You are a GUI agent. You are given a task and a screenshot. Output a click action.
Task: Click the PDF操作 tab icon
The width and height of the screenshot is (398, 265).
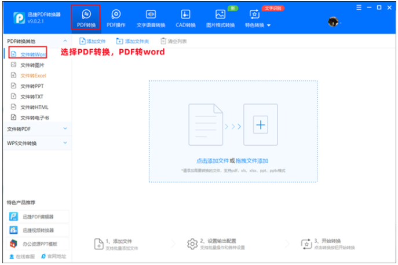pyautogui.click(x=116, y=14)
